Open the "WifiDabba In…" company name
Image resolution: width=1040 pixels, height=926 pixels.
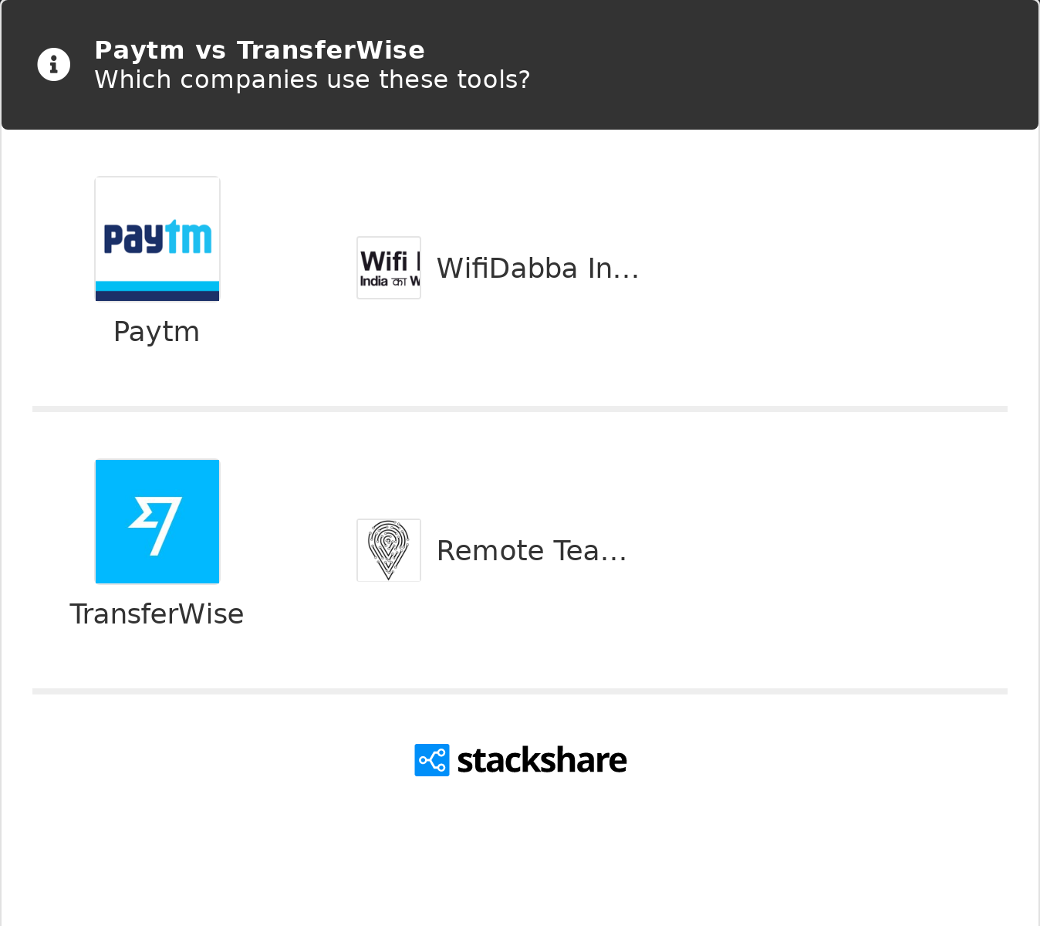tap(538, 269)
